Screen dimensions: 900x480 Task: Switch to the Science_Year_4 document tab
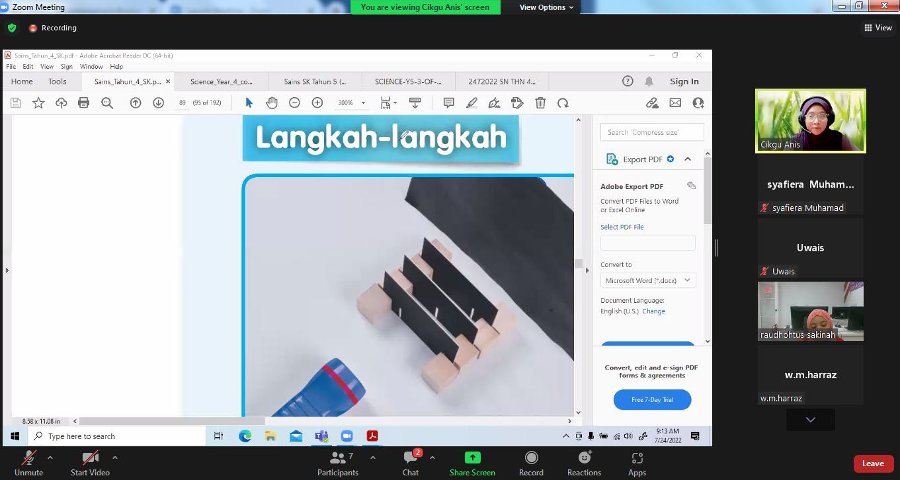(222, 82)
